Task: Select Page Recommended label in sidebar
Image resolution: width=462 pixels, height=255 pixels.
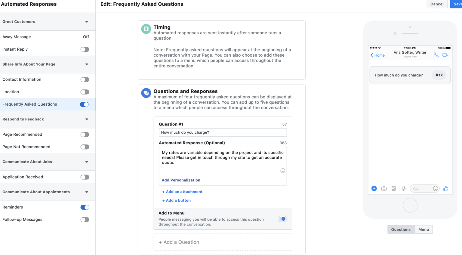Action: click(x=22, y=135)
